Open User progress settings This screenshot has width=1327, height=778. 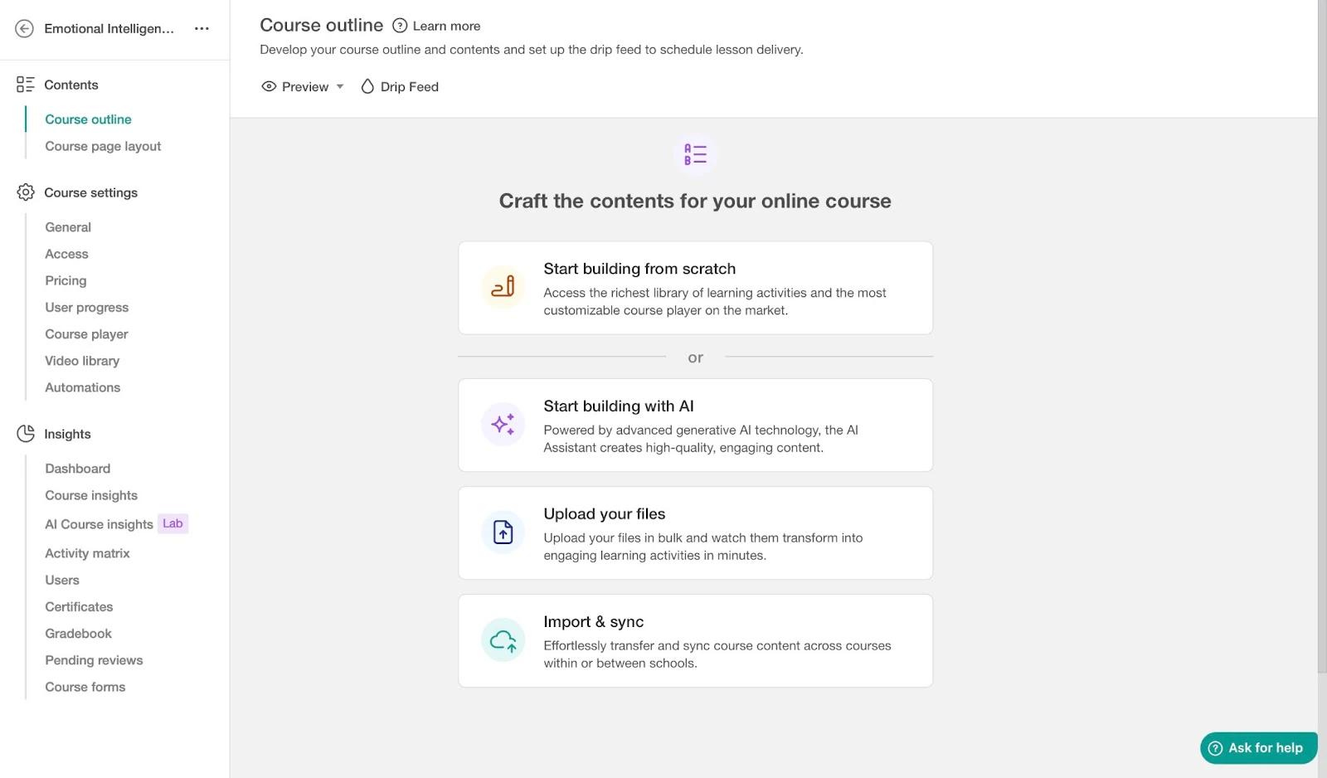[87, 307]
